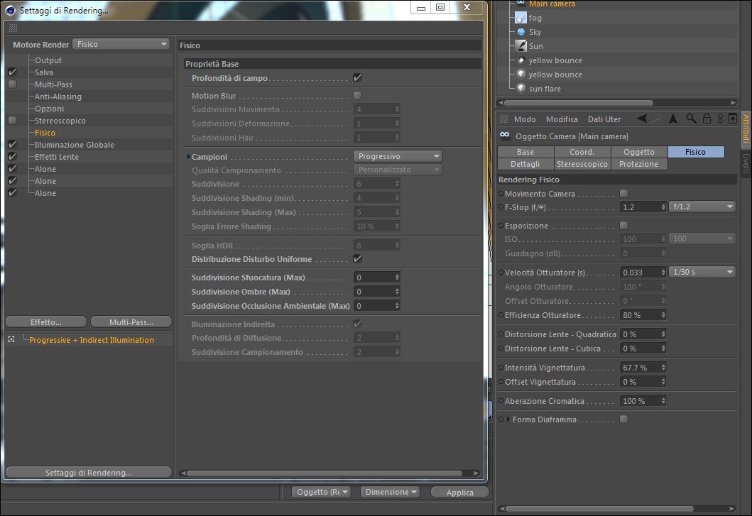Click the Intensità Vignettatura value field
Image resolution: width=752 pixels, height=516 pixels.
[643, 368]
